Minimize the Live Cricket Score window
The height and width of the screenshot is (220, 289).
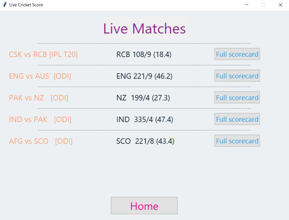pyautogui.click(x=246, y=5)
